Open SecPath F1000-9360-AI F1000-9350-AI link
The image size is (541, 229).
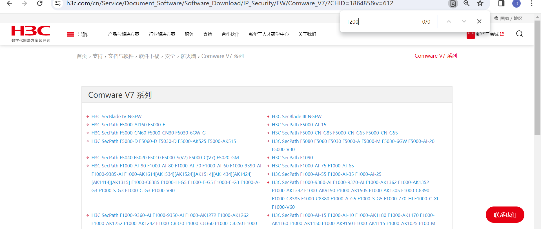(x=175, y=219)
